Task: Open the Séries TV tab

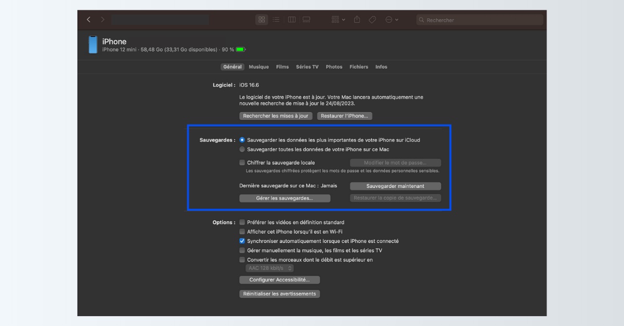Action: 307,67
